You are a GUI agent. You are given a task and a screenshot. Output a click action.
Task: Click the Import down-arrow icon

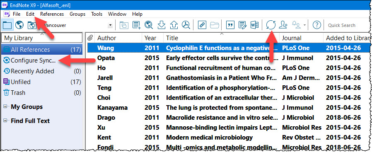pyautogui.click(x=161, y=25)
